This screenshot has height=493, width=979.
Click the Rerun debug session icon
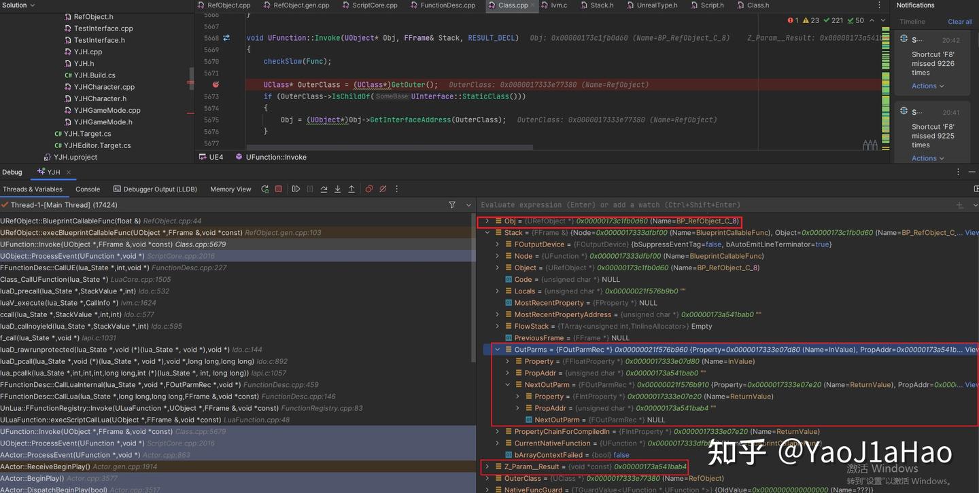click(x=264, y=189)
